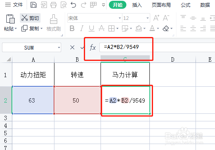Cancel formula entry with X
This screenshot has height=150, width=215.
point(72,47)
